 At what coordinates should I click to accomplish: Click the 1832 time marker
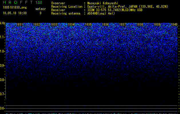[x=37, y=25]
